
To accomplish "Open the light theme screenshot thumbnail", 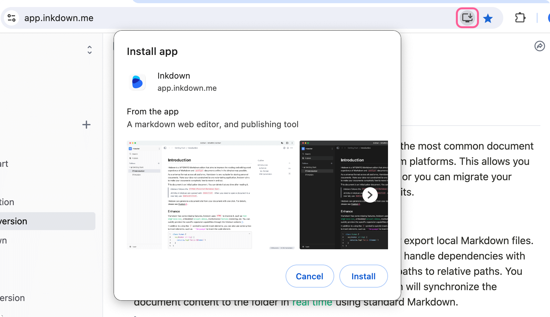I will pyautogui.click(x=211, y=195).
